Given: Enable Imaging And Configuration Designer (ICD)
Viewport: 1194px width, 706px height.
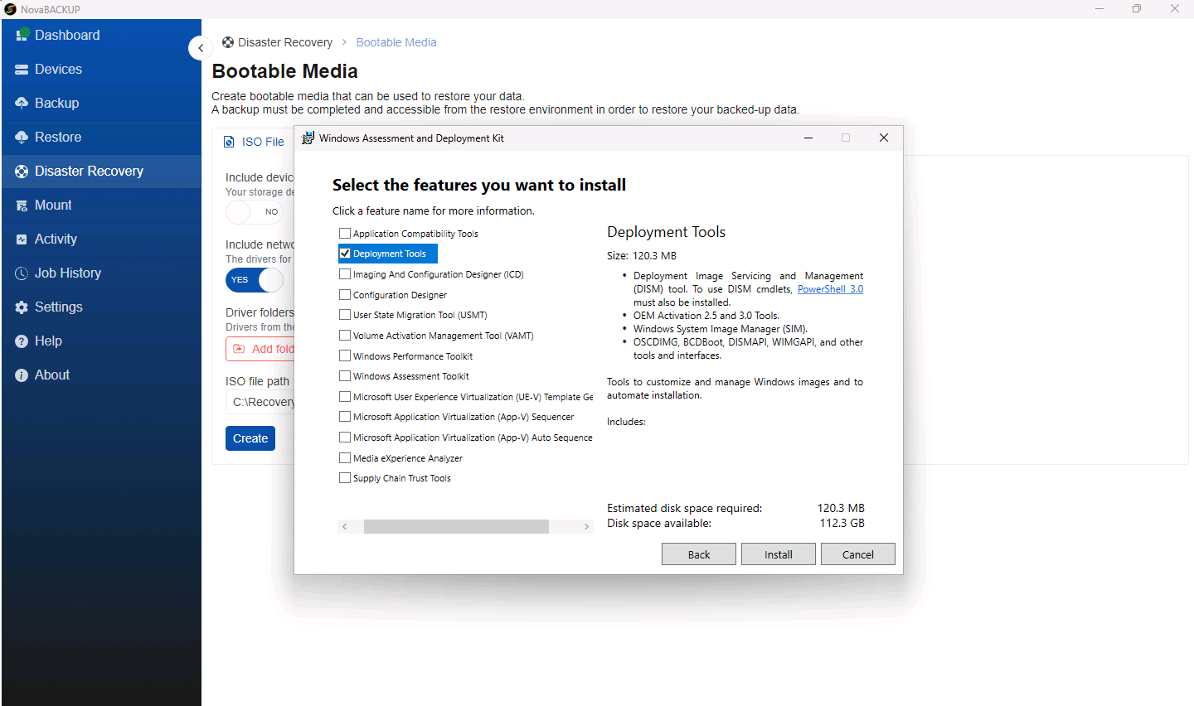Looking at the screenshot, I should (x=345, y=274).
